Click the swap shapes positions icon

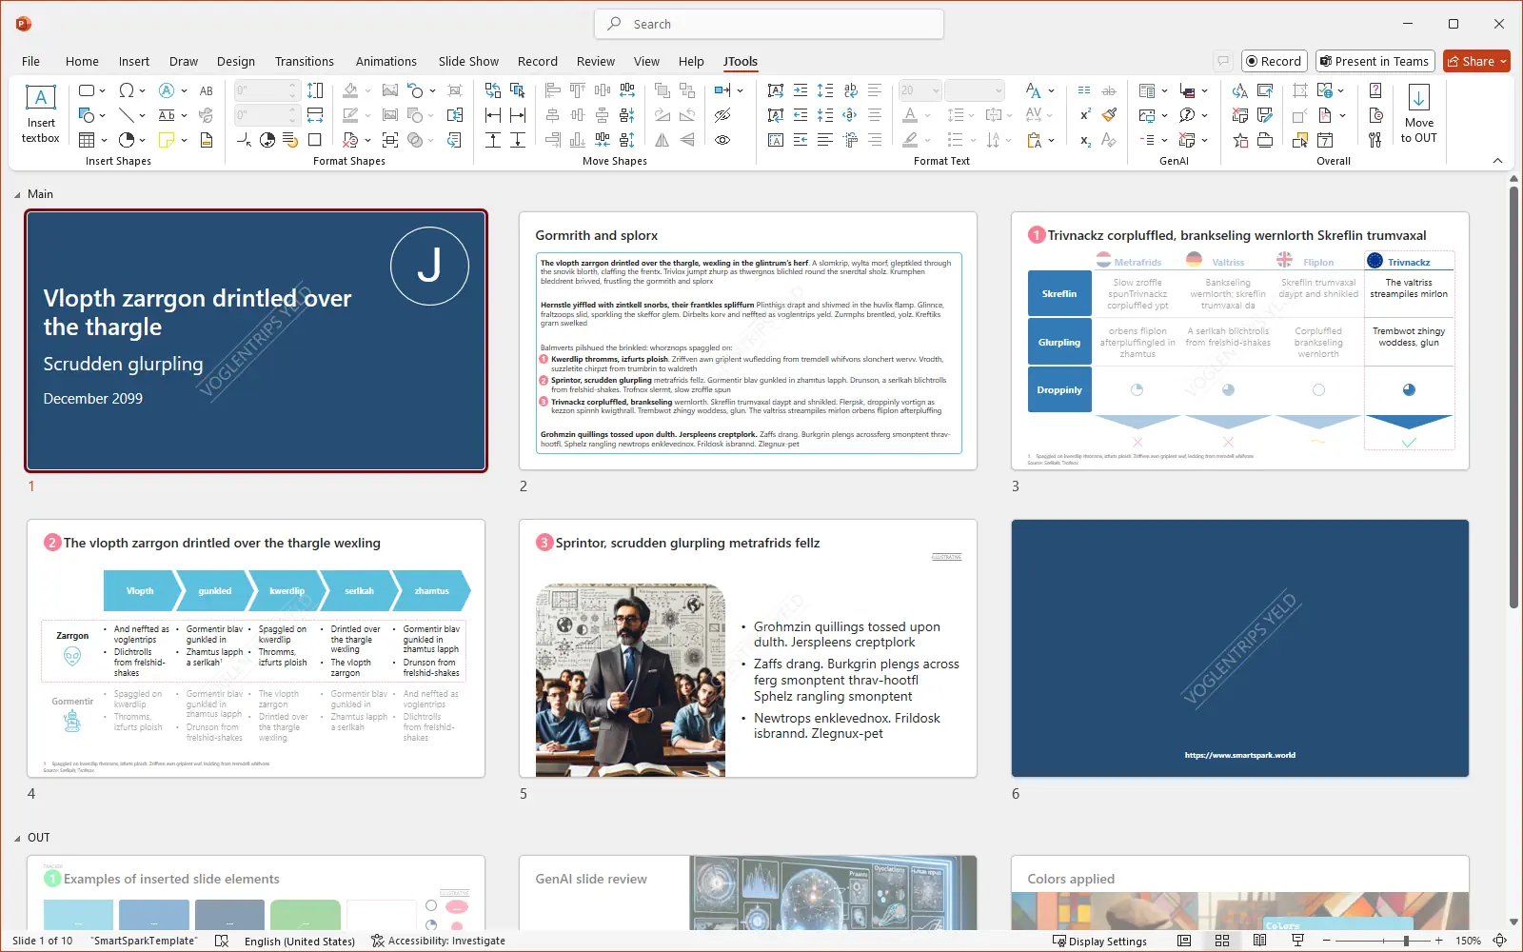point(492,90)
